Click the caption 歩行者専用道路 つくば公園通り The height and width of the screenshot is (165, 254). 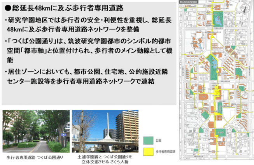tap(35, 157)
